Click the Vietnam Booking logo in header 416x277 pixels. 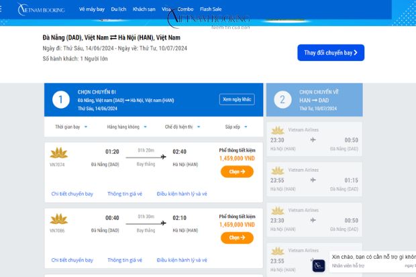tap(41, 9)
